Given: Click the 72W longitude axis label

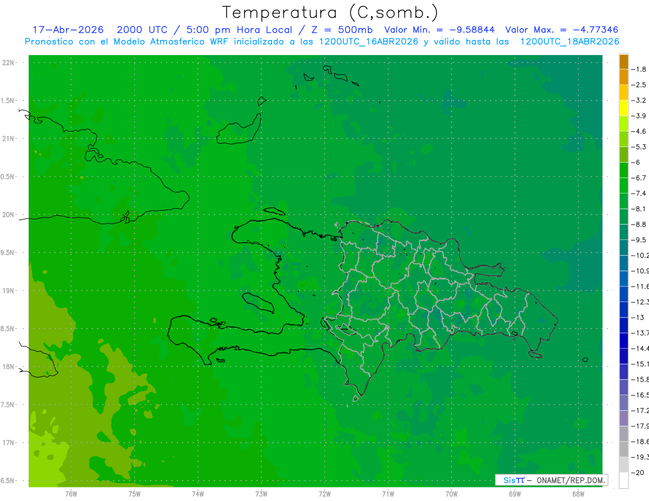Looking at the screenshot, I should [x=325, y=494].
